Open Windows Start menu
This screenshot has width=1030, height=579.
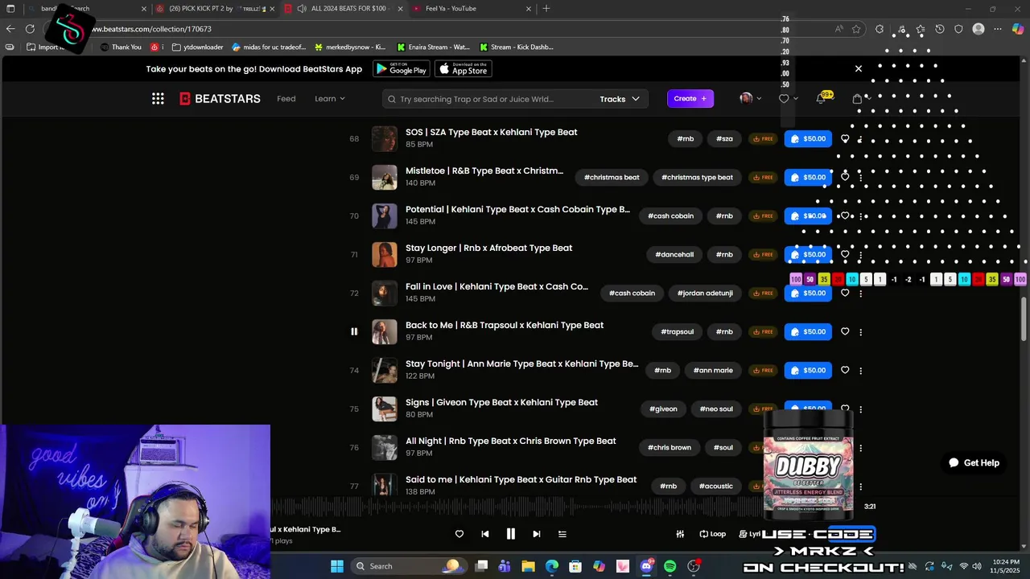tap(336, 566)
